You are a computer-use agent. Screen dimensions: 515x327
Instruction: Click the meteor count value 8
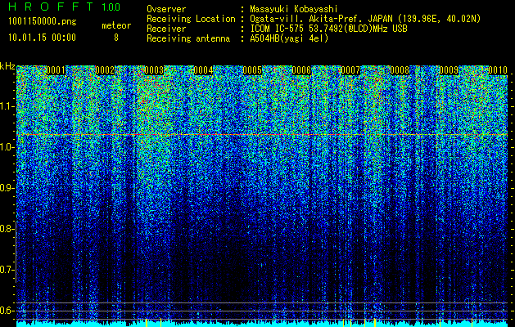tap(116, 38)
